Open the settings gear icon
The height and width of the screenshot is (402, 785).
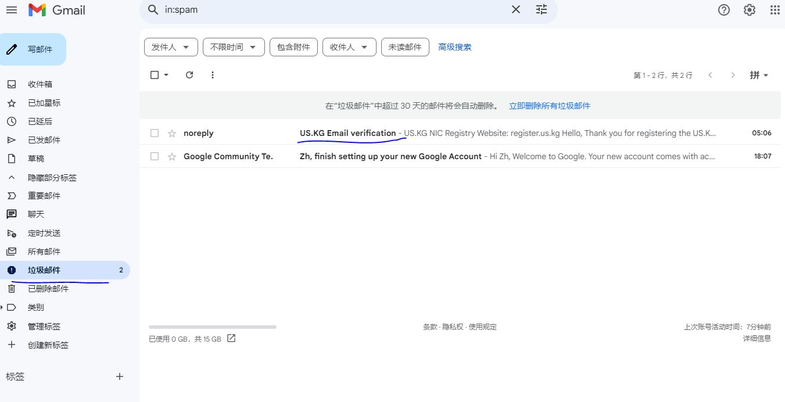[x=750, y=10]
